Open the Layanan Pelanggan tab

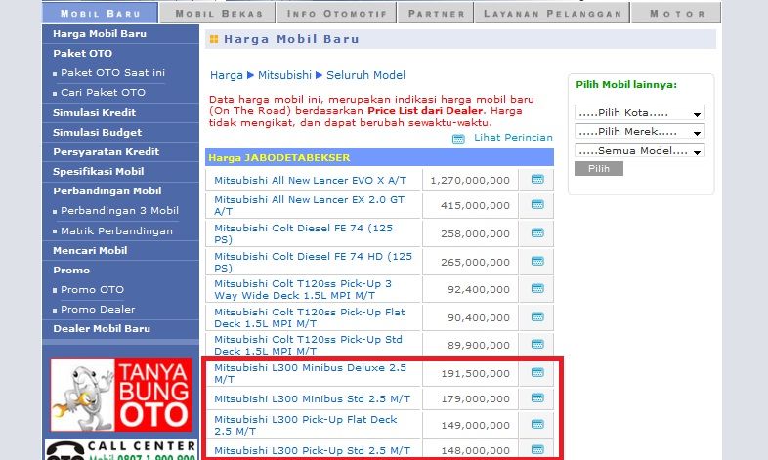552,14
